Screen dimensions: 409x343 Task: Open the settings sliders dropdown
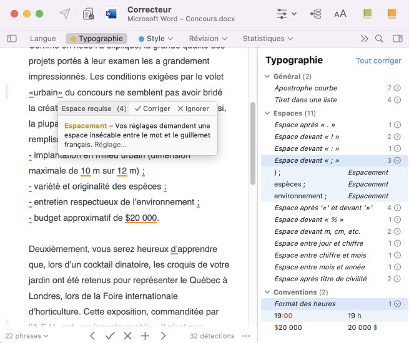pos(286,14)
